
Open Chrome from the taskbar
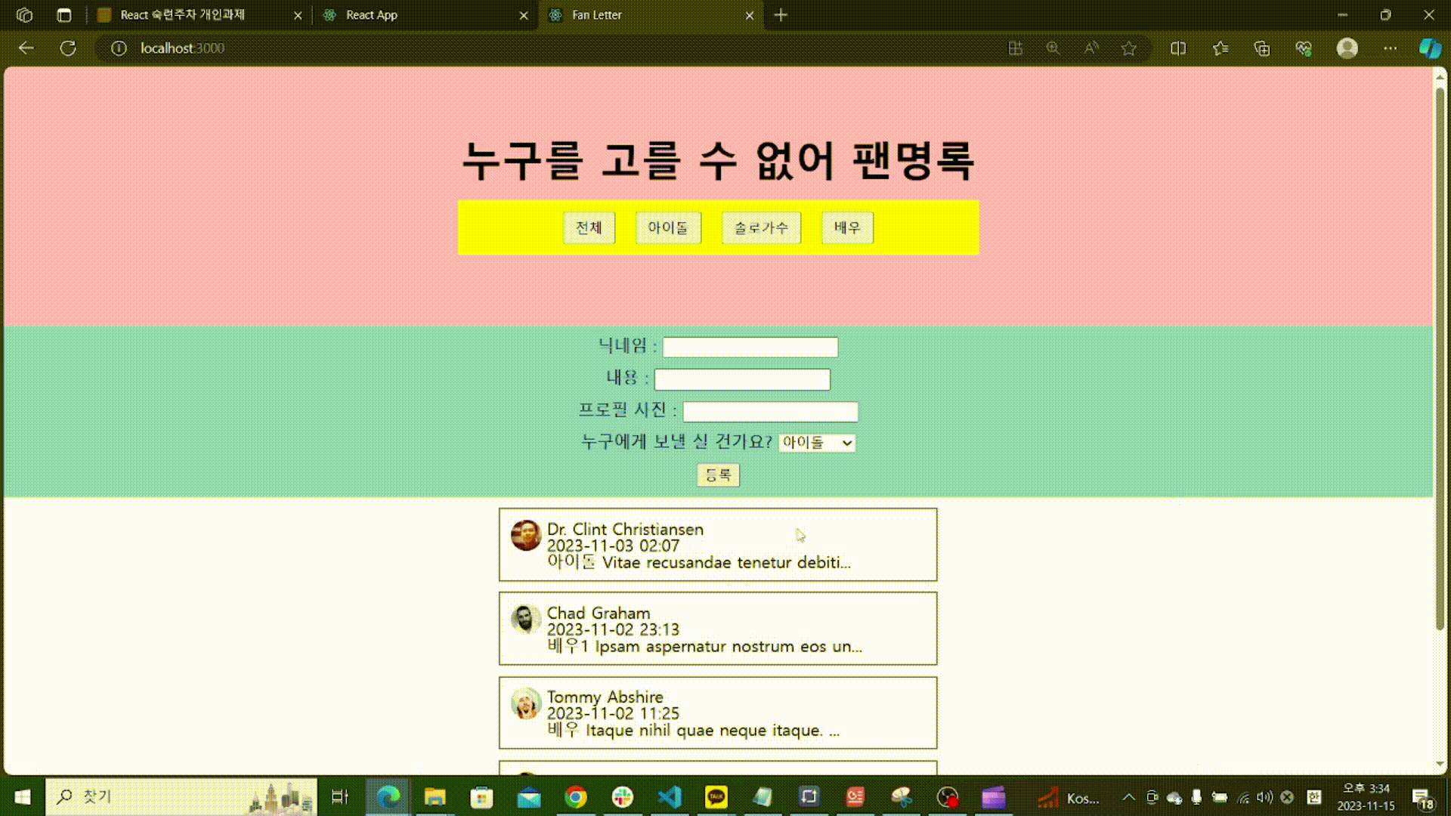click(x=575, y=797)
